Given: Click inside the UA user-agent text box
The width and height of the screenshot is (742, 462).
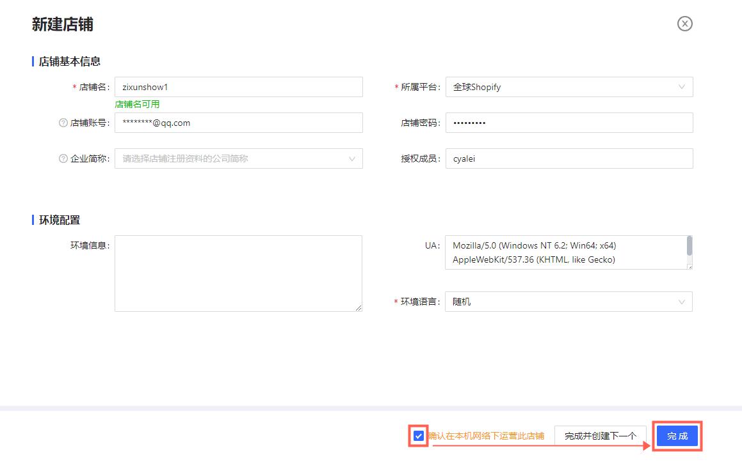Looking at the screenshot, I should (x=563, y=252).
